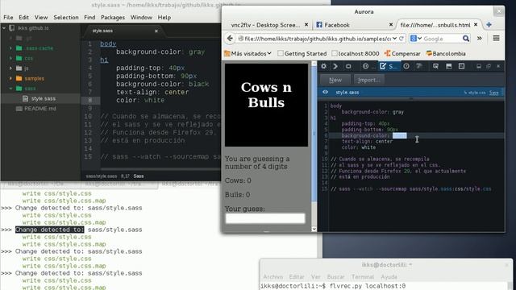This screenshot has height=290, width=516.
Task: Reload the page in Aurora
Action: [402, 39]
